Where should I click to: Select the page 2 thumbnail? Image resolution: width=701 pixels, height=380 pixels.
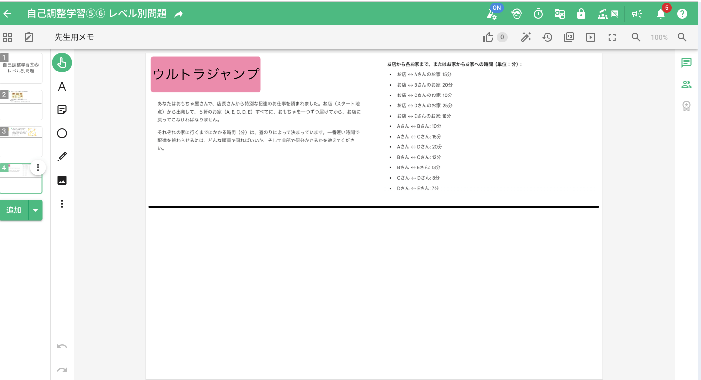(x=21, y=104)
